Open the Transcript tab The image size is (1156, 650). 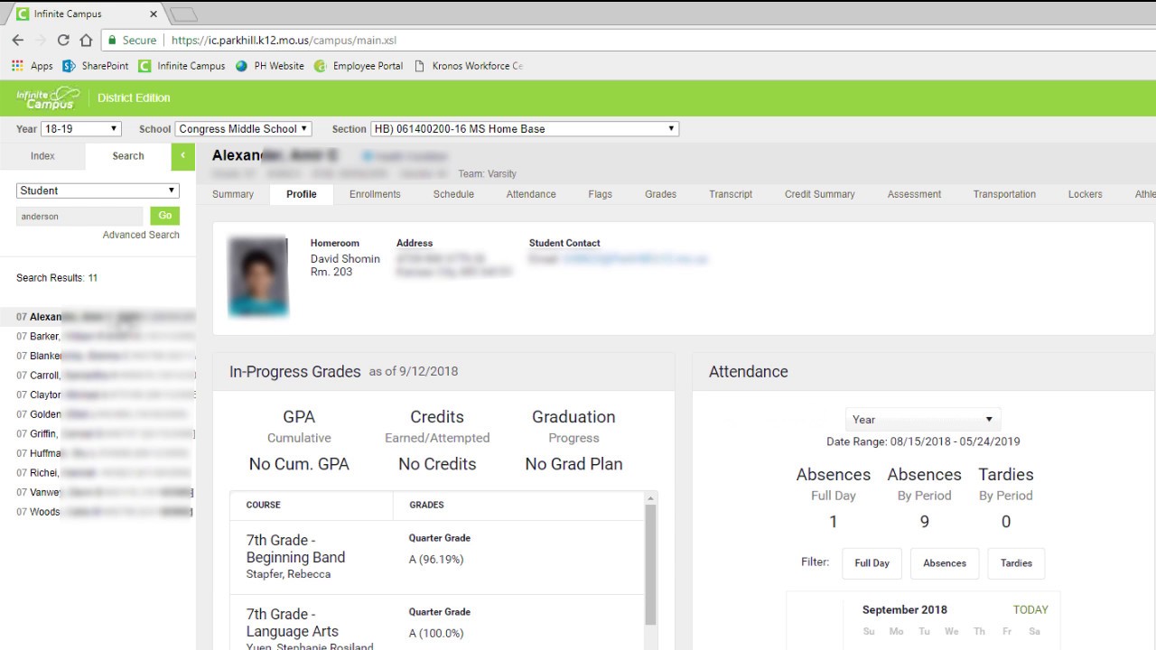[x=731, y=194]
